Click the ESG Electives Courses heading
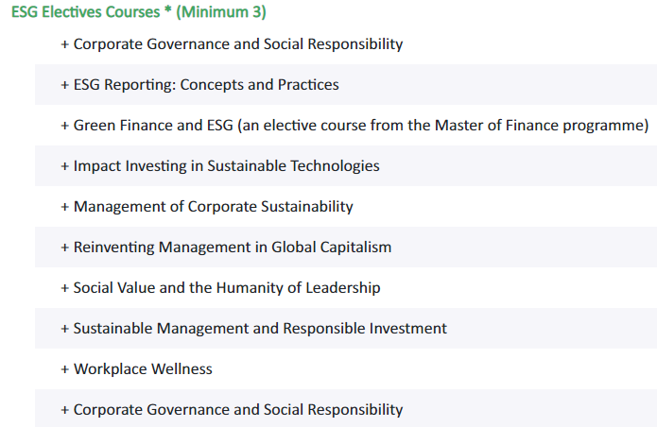Screen dimensions: 657x427 139,11
